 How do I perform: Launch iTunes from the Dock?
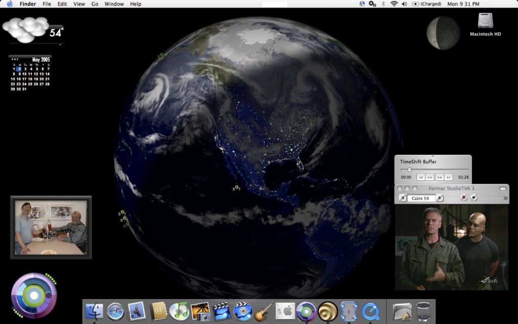179,311
